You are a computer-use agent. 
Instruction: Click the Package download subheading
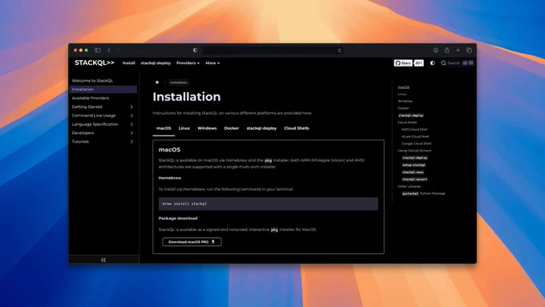click(x=178, y=218)
